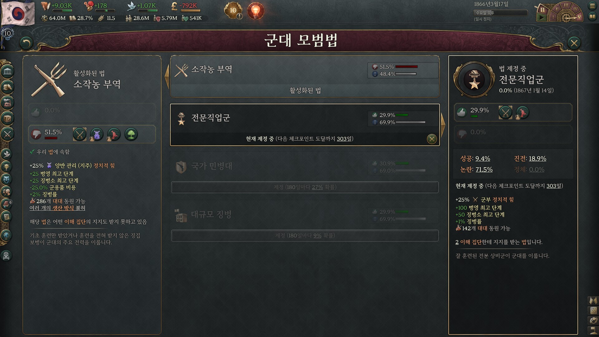Cancel enacting 전문직업군 law
This screenshot has height=337, width=599.
[x=432, y=139]
